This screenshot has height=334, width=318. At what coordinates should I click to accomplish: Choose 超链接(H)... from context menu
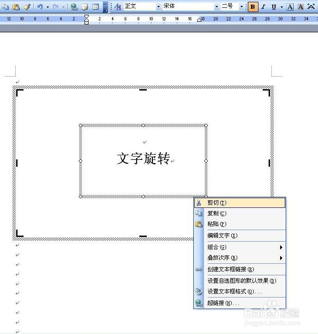(x=240, y=303)
